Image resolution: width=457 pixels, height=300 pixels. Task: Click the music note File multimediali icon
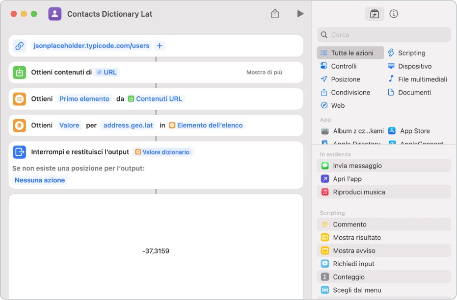[x=391, y=78]
